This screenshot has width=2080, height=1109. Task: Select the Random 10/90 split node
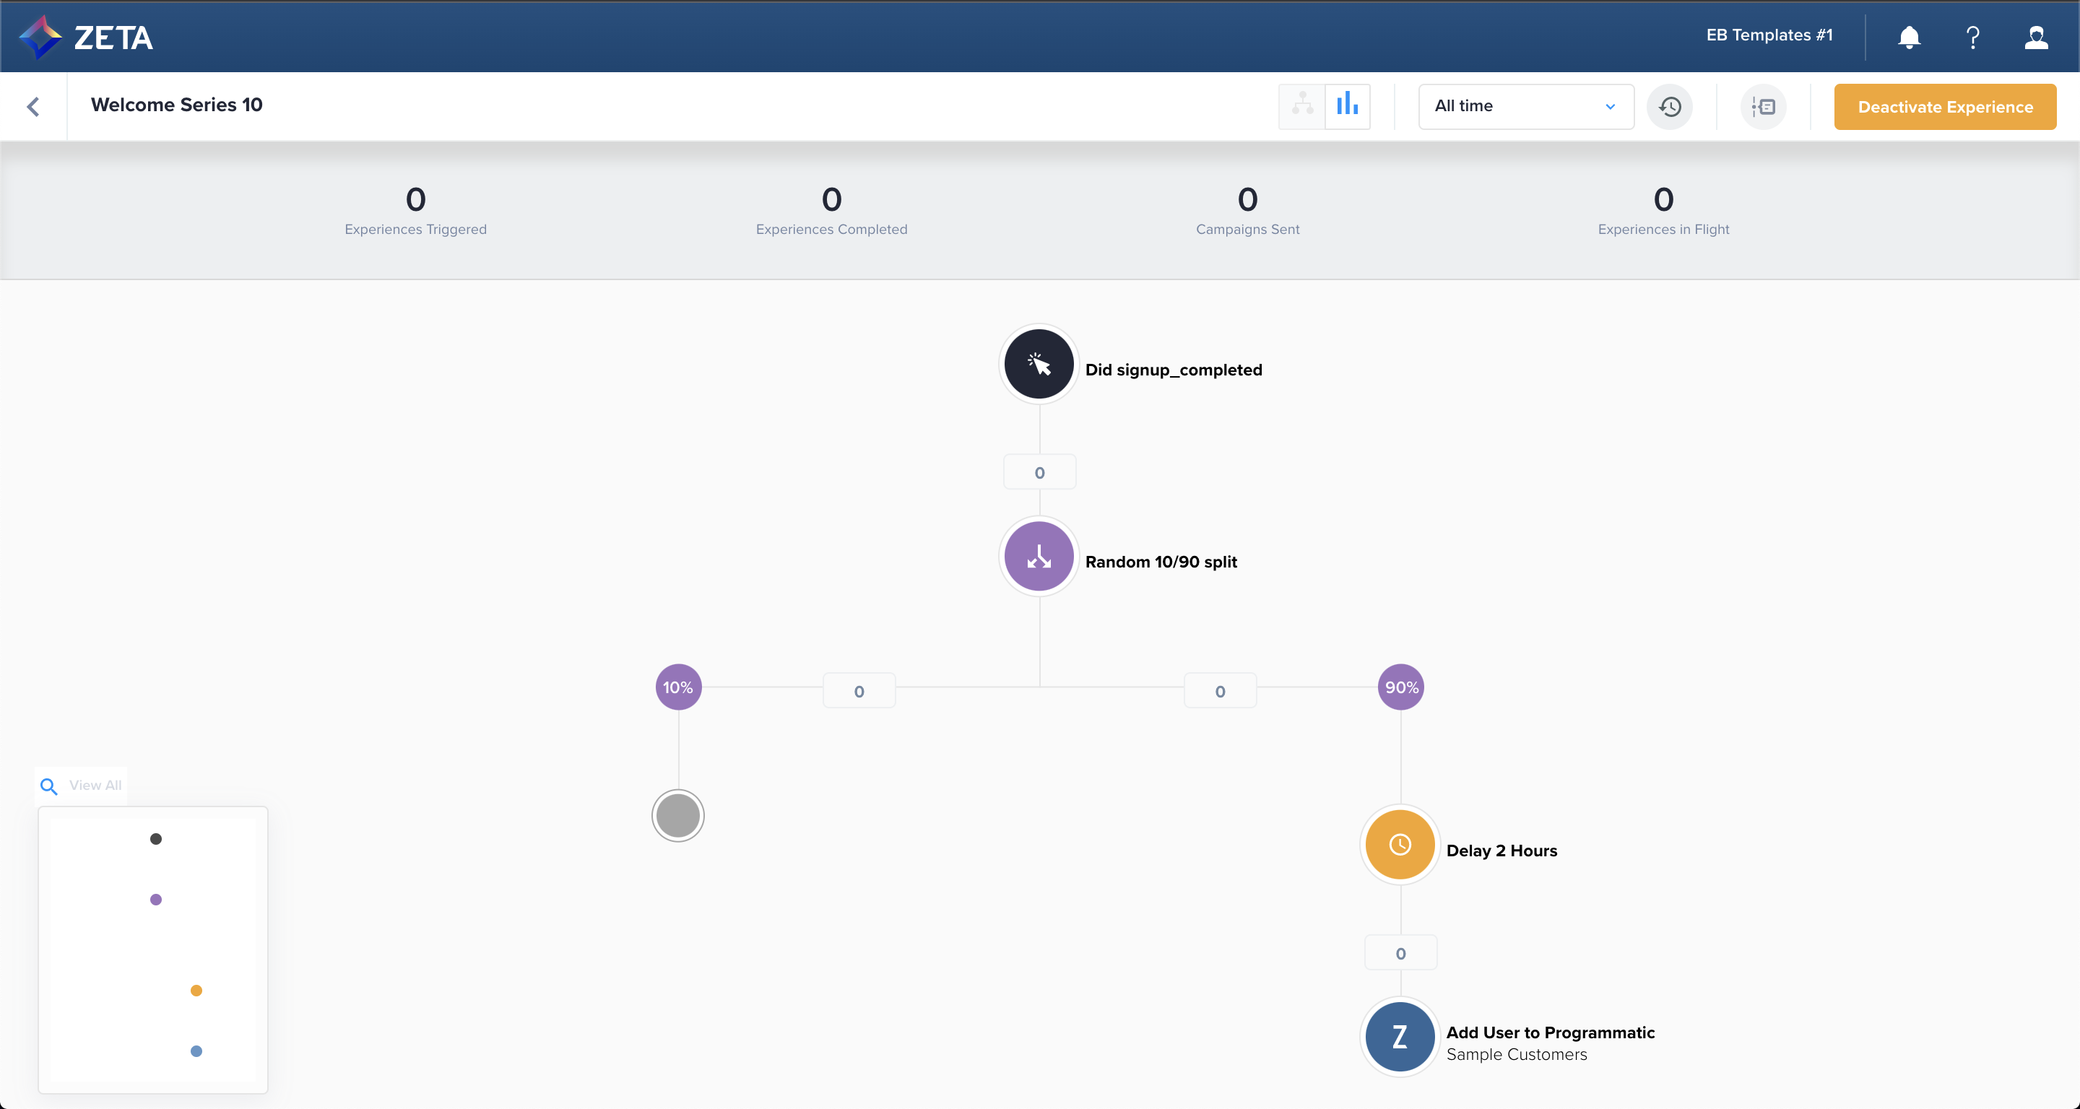[1039, 556]
